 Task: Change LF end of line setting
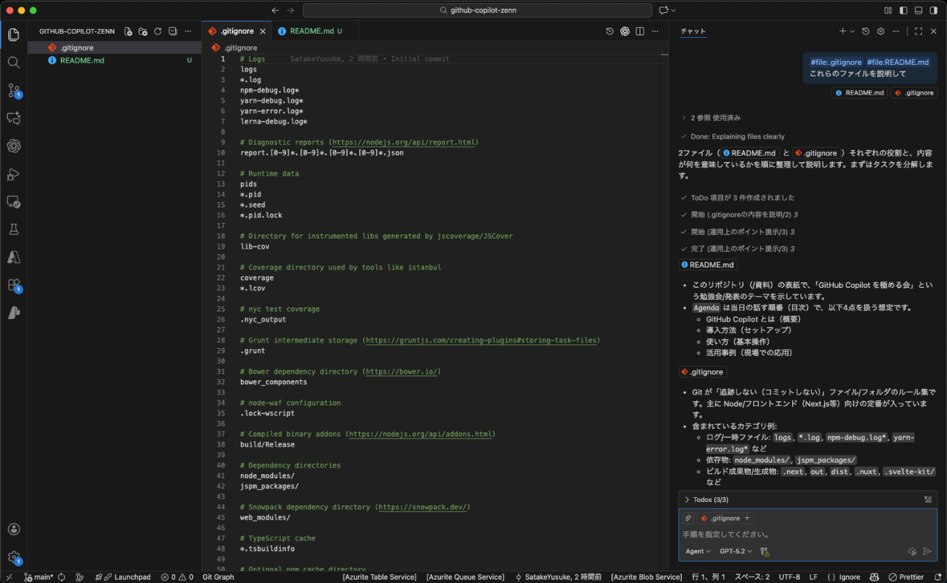813,577
